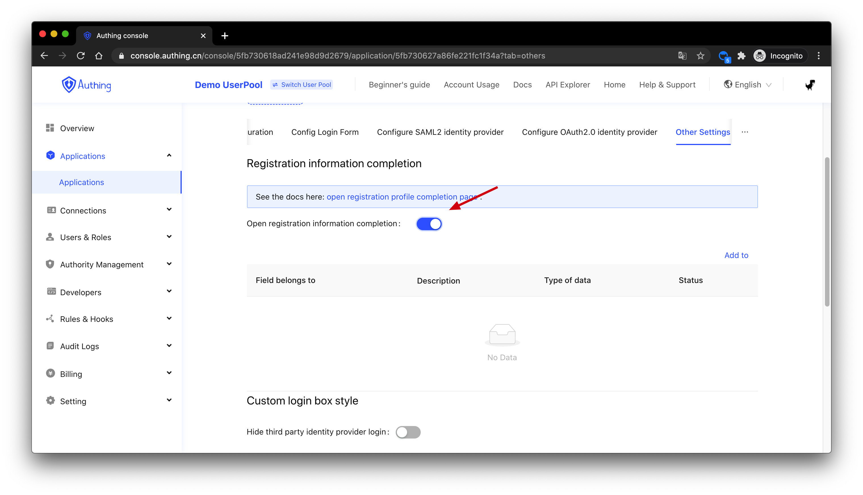Click the Rules & Hooks node icon

[50, 318]
